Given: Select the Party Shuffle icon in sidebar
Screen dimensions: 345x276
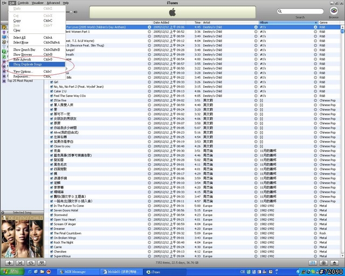Looking at the screenshot, I should 4,42.
